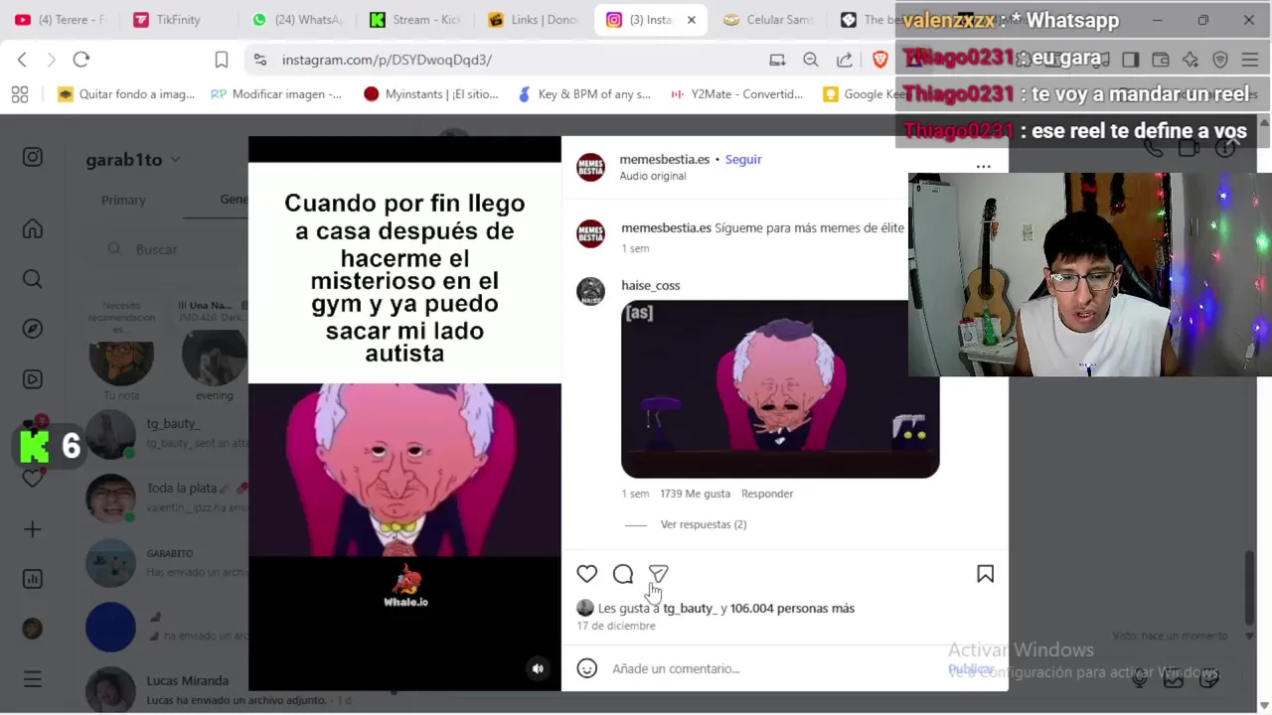Bookmark this page in the address bar
This screenshot has width=1272, height=715.
[222, 60]
